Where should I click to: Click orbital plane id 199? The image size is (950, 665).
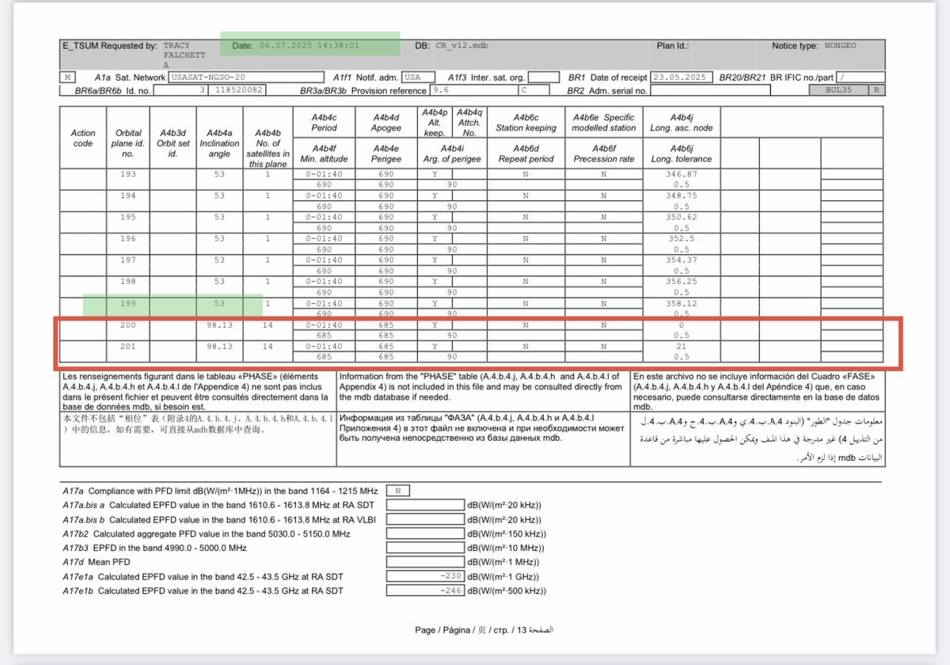[127, 303]
